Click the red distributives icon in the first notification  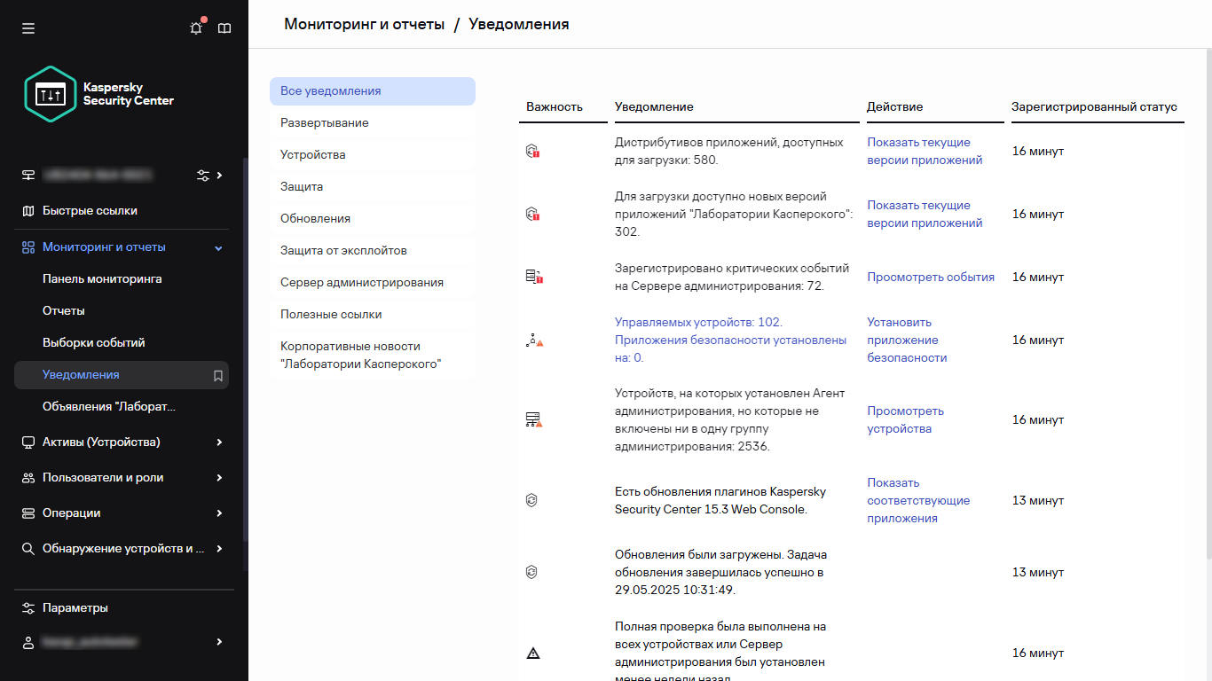[x=532, y=151]
